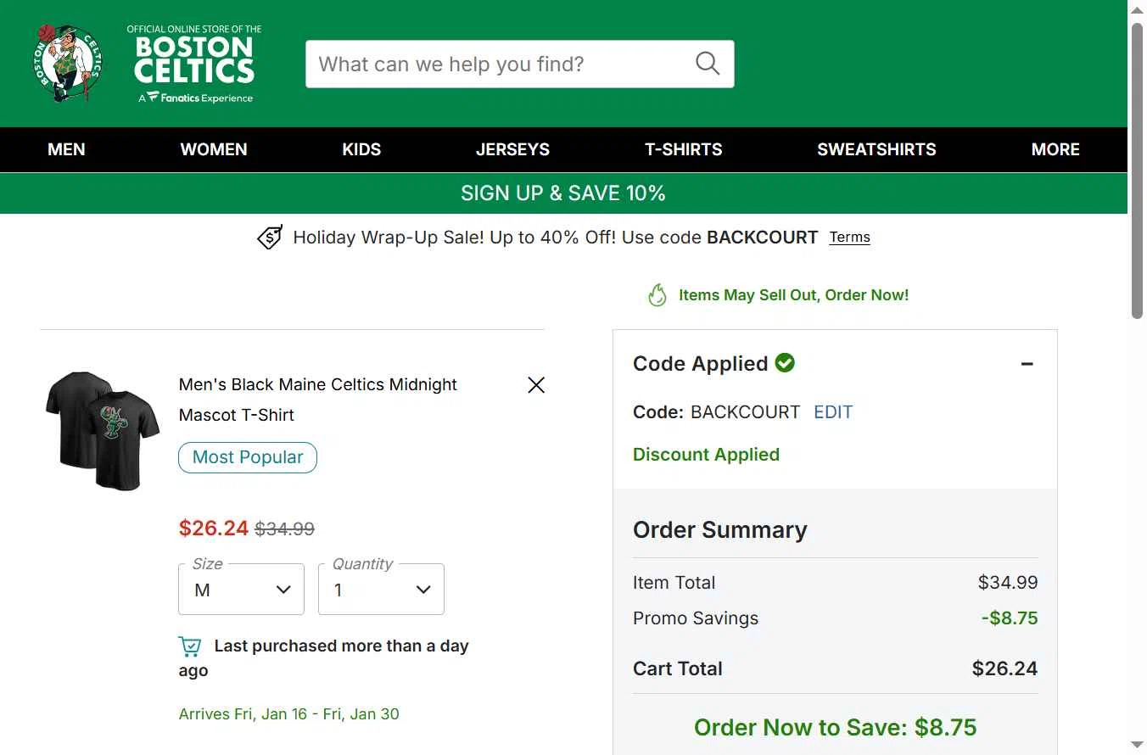
Task: Click the scrollbar down arrow
Action: pos(1137,745)
